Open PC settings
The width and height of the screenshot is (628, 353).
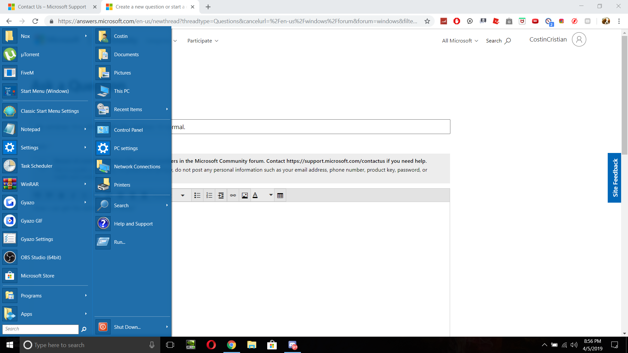(132, 148)
